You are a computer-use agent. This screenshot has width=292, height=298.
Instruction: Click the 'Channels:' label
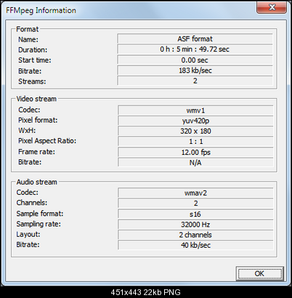pos(32,203)
